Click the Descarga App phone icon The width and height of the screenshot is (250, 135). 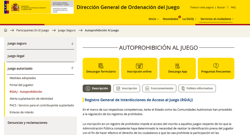(x=177, y=66)
